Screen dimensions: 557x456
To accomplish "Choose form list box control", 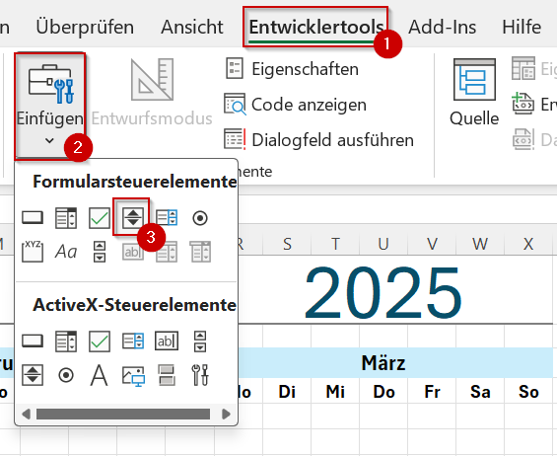I will (x=167, y=218).
